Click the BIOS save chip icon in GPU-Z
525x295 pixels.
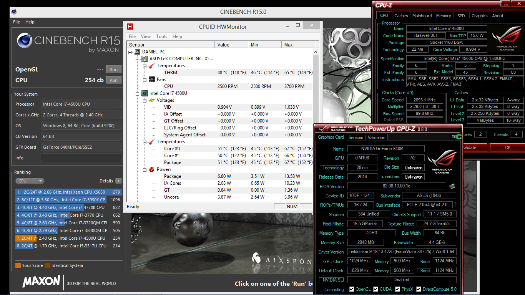tap(452, 186)
